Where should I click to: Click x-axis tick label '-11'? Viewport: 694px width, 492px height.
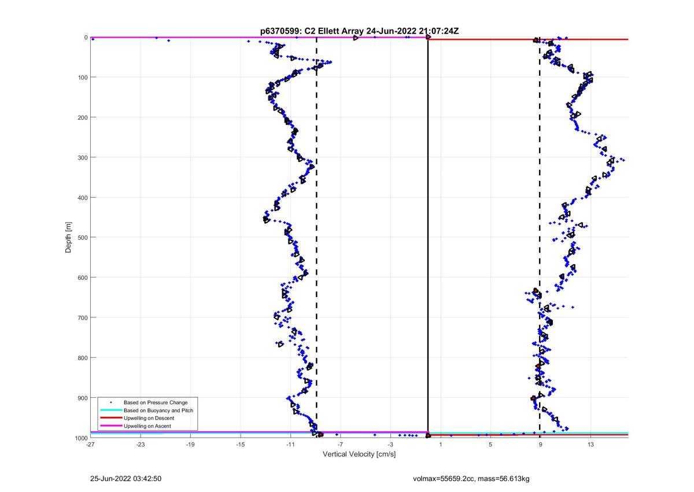[x=291, y=445]
